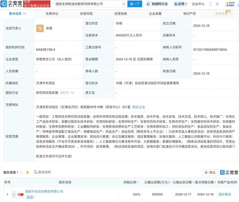Click the mobile app icon in top bar
Image resolution: width=239 pixels, height=202 pixels.
click(x=211, y=4)
